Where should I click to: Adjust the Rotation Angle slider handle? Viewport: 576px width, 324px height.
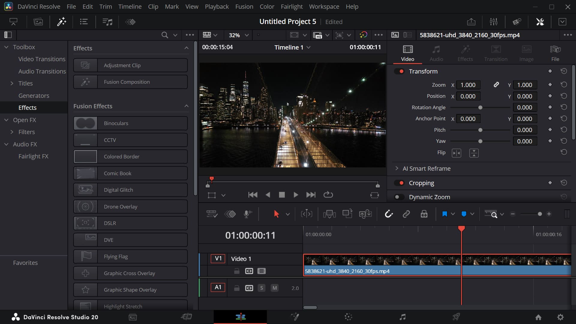coord(480,107)
